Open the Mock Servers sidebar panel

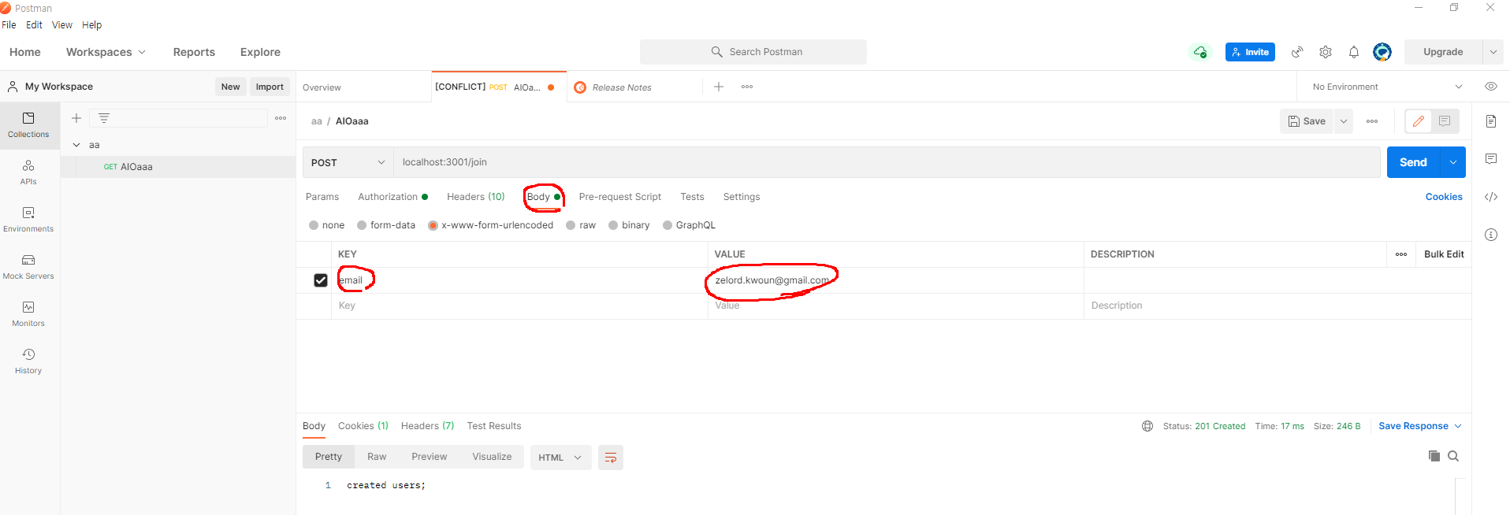click(28, 267)
